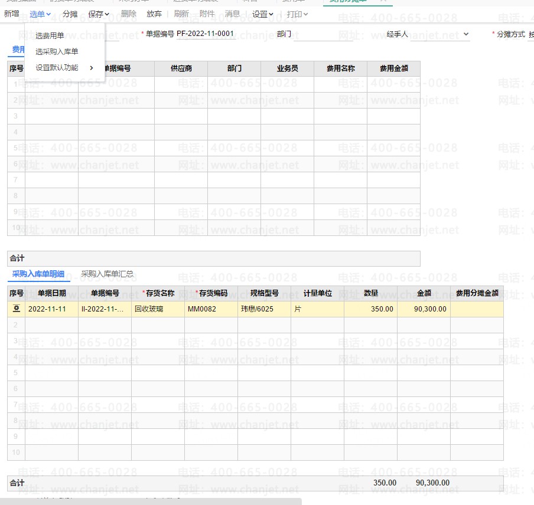
Task: Select 选采购入库单 menu entry
Action: pyautogui.click(x=57, y=52)
